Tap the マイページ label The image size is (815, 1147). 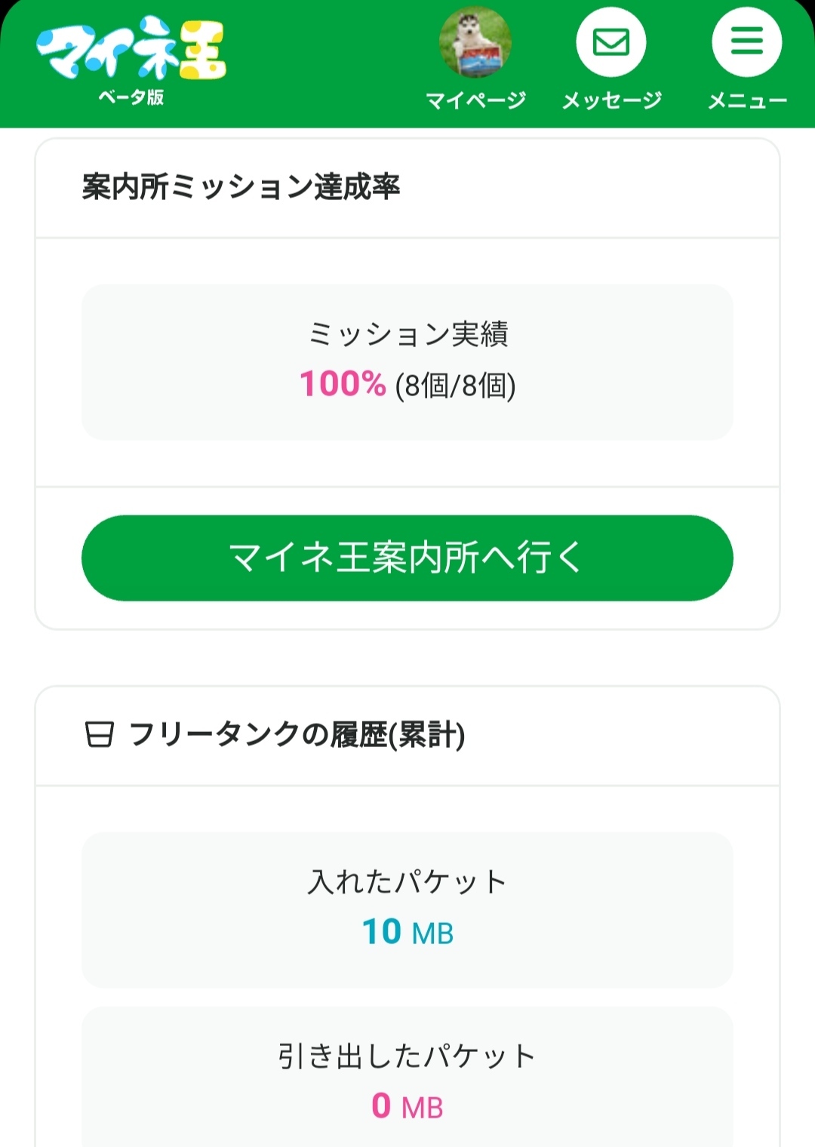coord(475,100)
